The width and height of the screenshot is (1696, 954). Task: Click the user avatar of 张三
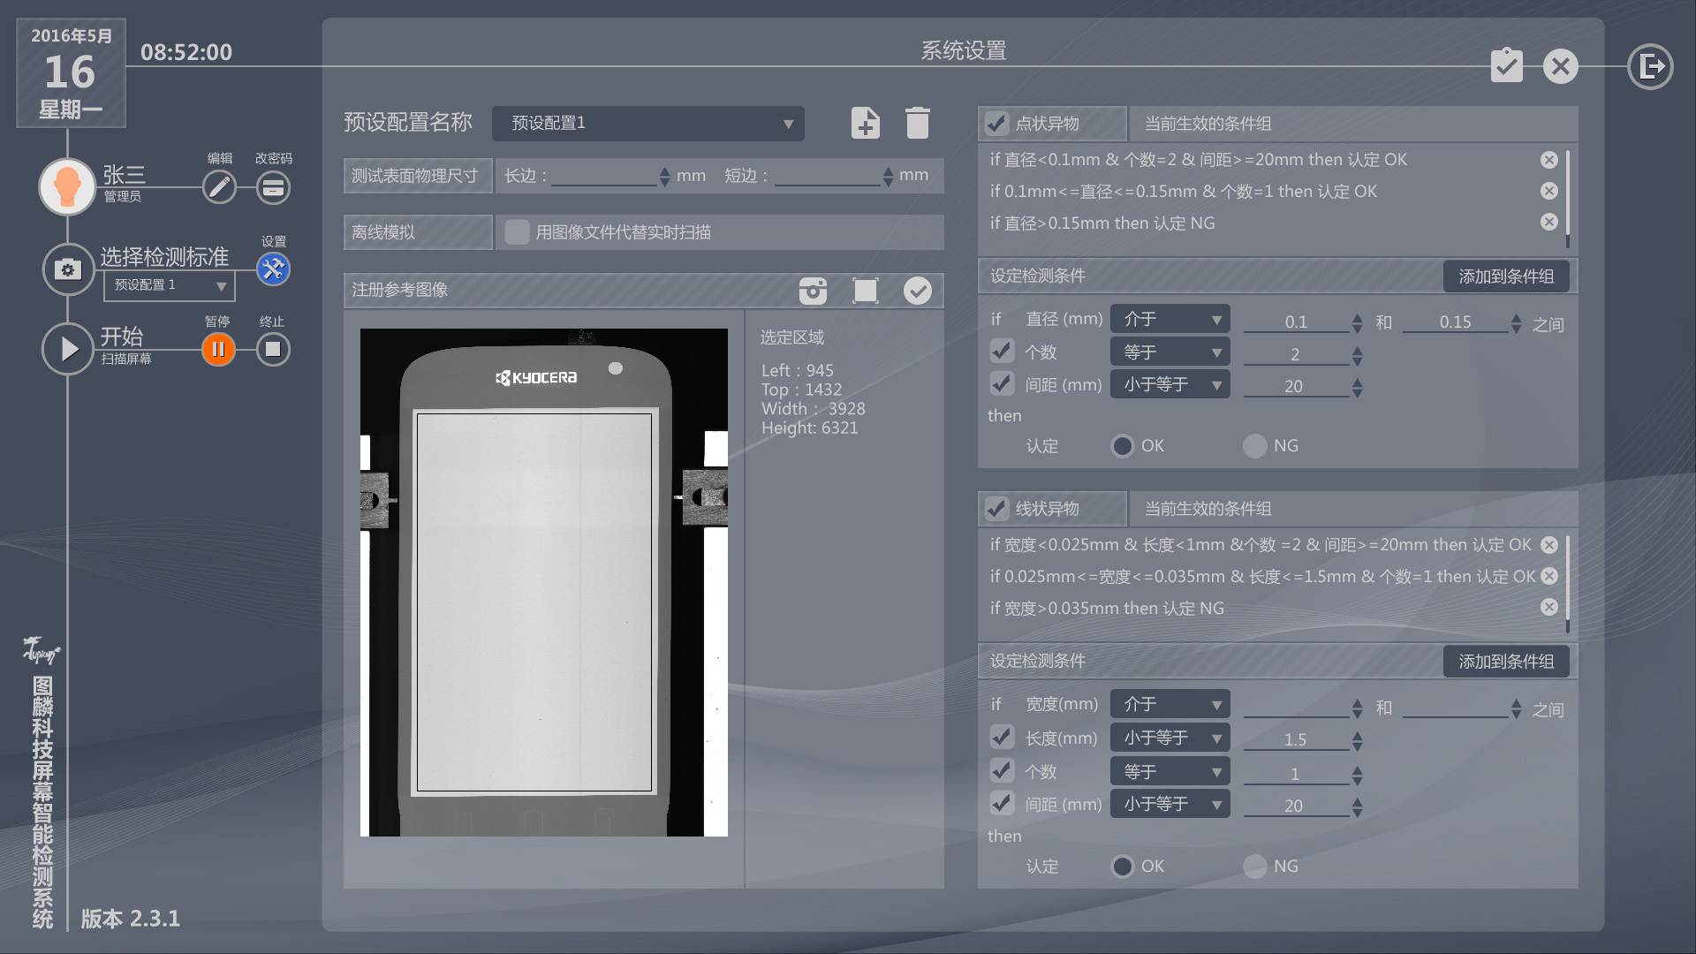[x=67, y=186]
